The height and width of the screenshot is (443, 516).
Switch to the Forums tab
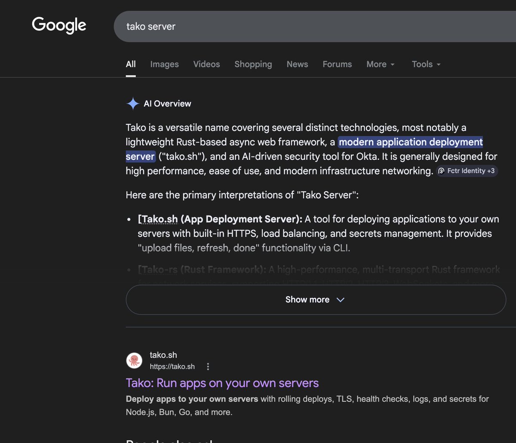click(x=337, y=64)
